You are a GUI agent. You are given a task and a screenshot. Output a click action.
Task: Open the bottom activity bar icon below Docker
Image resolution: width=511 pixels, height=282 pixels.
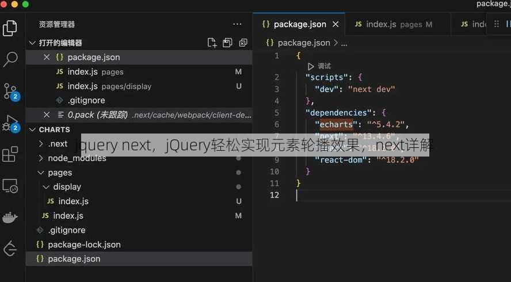click(x=10, y=249)
